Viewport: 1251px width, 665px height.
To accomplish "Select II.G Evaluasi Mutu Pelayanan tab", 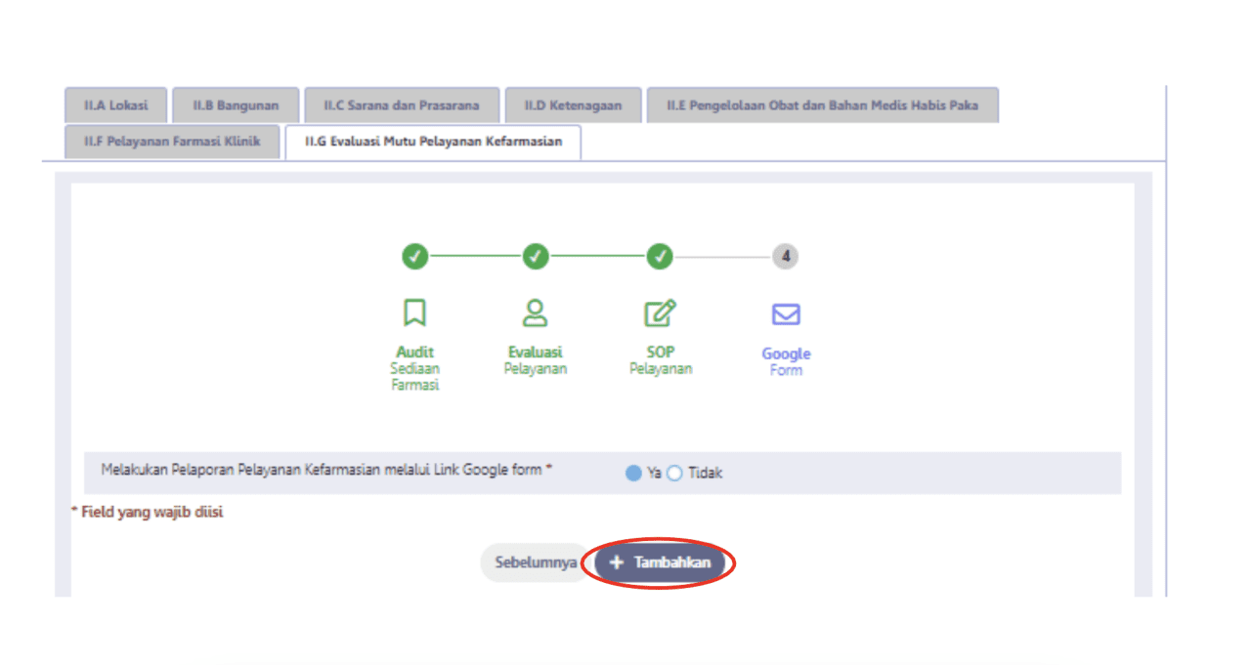I will click(433, 142).
